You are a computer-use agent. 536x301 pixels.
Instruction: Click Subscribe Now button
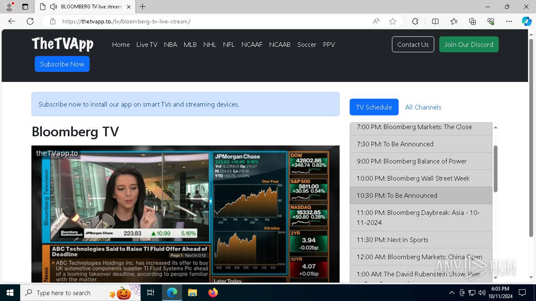(62, 64)
